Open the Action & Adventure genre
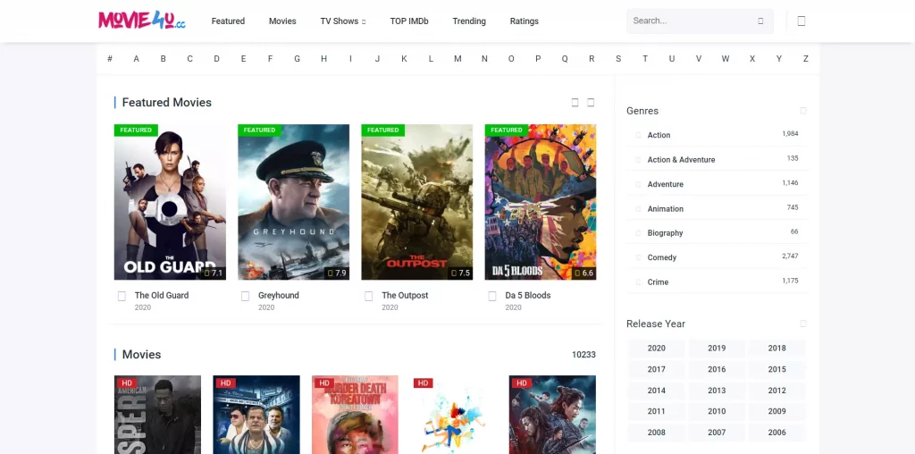This screenshot has width=915, height=454. [681, 160]
